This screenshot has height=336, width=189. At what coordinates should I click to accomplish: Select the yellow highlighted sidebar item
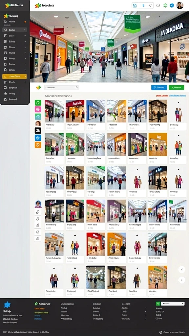(x=14, y=76)
